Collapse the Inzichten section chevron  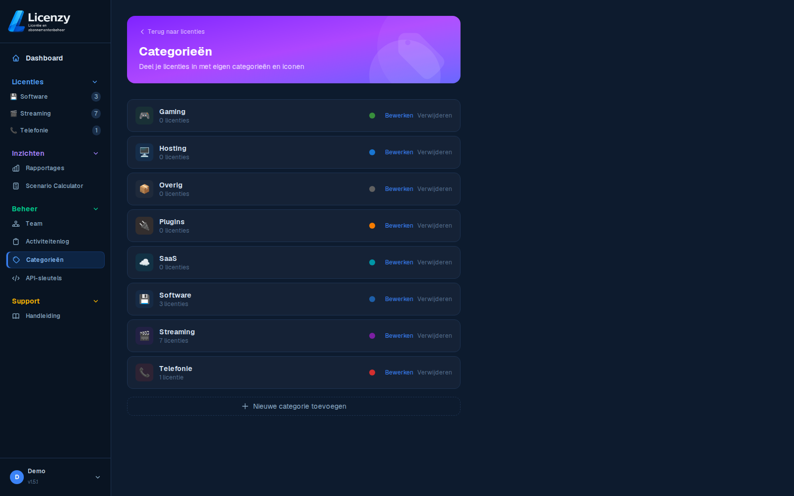click(96, 153)
